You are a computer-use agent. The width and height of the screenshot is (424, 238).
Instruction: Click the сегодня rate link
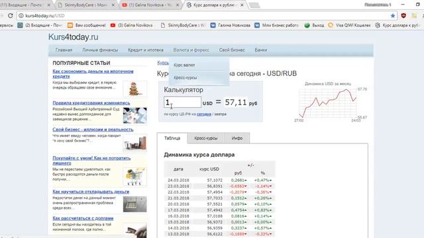coord(204,114)
